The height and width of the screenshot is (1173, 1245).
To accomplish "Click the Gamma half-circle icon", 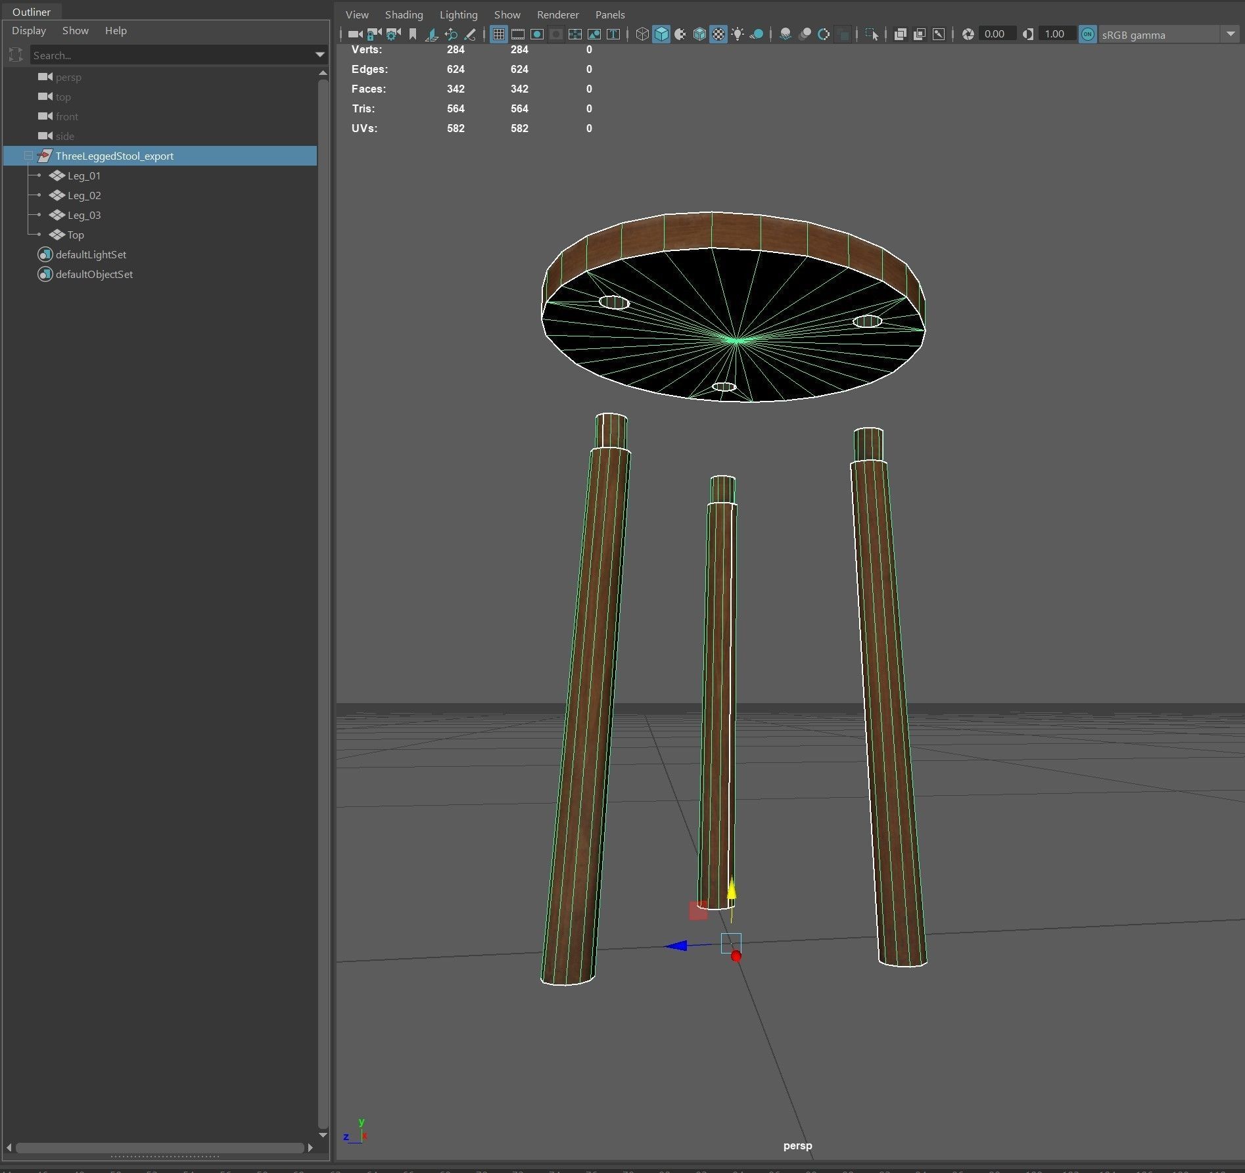I will pos(1028,34).
